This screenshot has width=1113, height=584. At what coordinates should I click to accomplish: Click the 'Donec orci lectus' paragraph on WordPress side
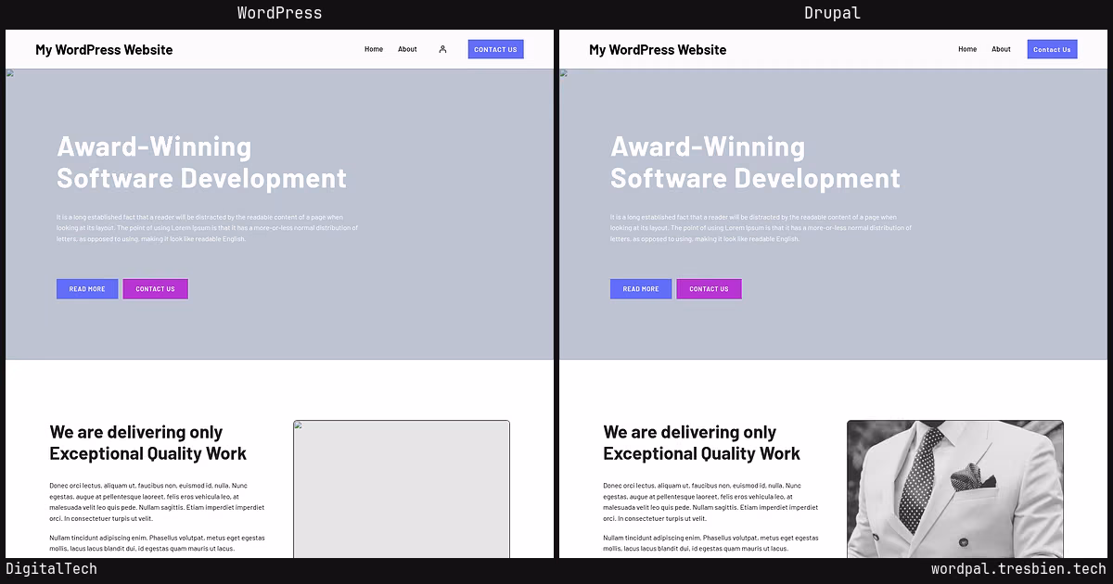tap(157, 501)
